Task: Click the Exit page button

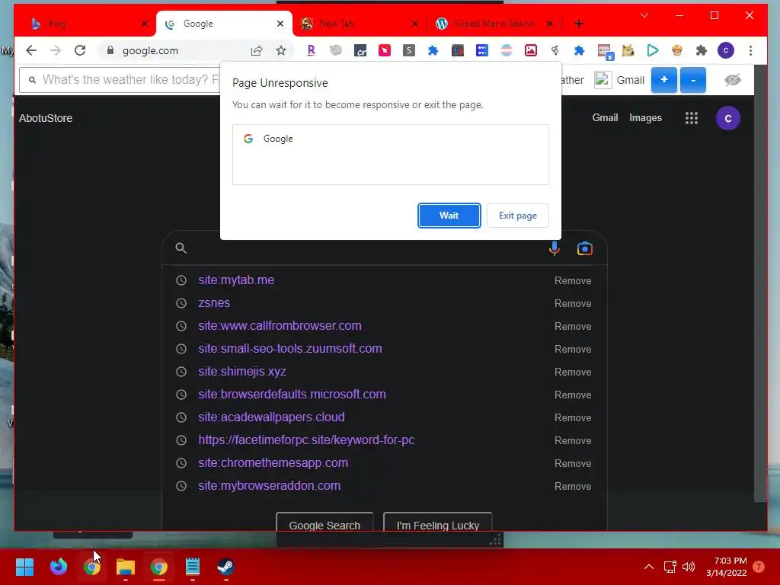Action: (x=517, y=216)
